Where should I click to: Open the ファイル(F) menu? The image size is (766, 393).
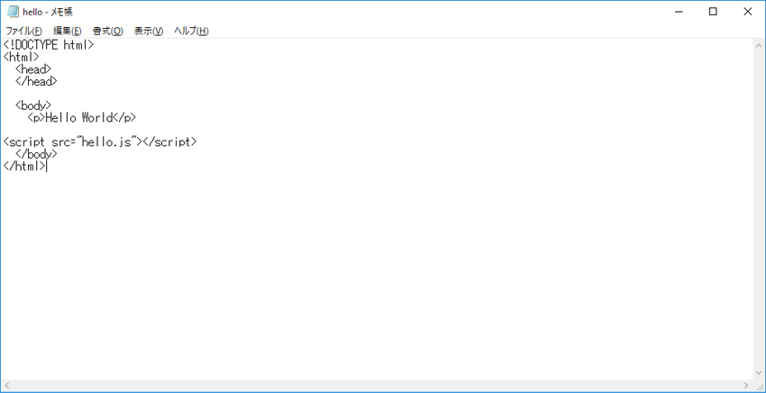pyautogui.click(x=23, y=31)
